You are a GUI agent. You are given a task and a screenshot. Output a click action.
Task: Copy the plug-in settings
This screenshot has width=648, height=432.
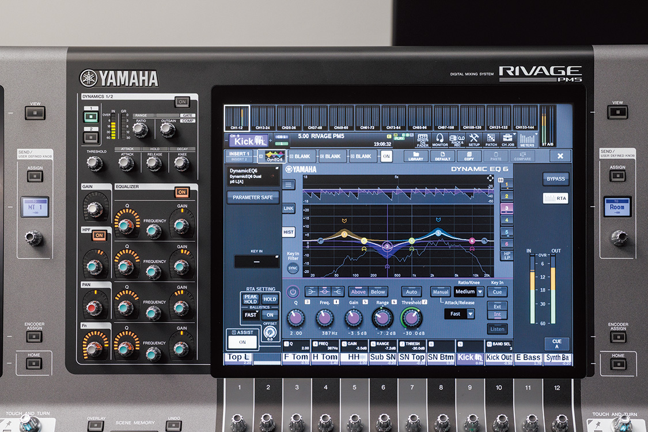[x=469, y=156]
